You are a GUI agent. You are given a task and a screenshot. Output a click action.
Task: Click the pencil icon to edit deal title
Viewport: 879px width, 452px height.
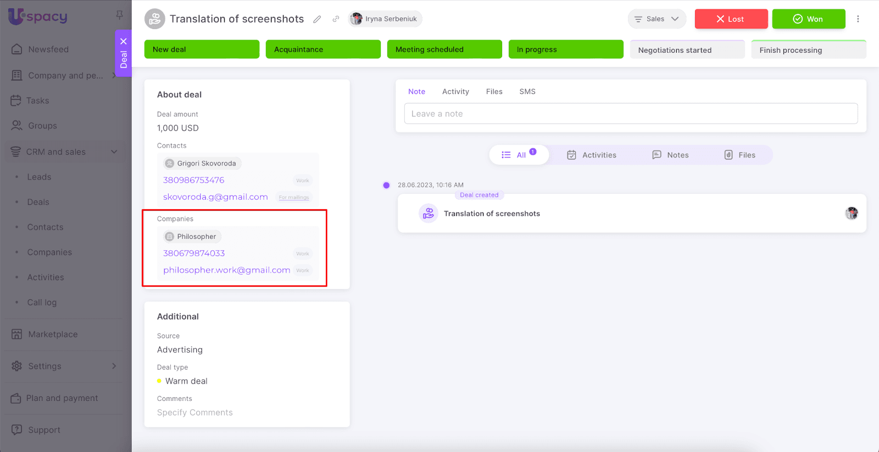point(317,19)
